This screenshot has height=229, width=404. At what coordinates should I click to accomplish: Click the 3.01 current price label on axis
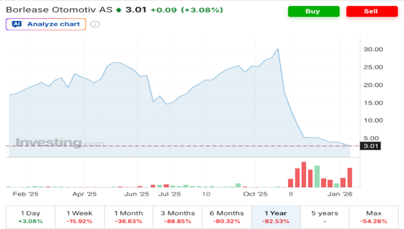pyautogui.click(x=371, y=146)
